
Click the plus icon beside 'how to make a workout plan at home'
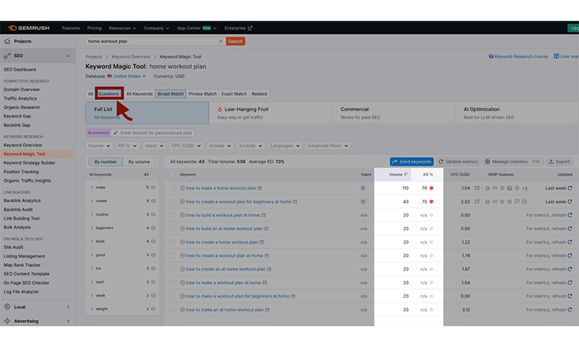(182, 283)
